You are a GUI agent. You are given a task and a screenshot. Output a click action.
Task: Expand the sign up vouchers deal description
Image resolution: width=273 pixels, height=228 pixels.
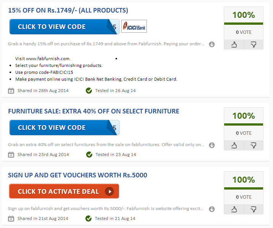point(212,209)
